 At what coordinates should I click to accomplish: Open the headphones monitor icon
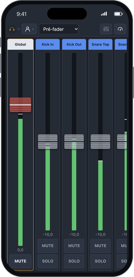[12, 29]
